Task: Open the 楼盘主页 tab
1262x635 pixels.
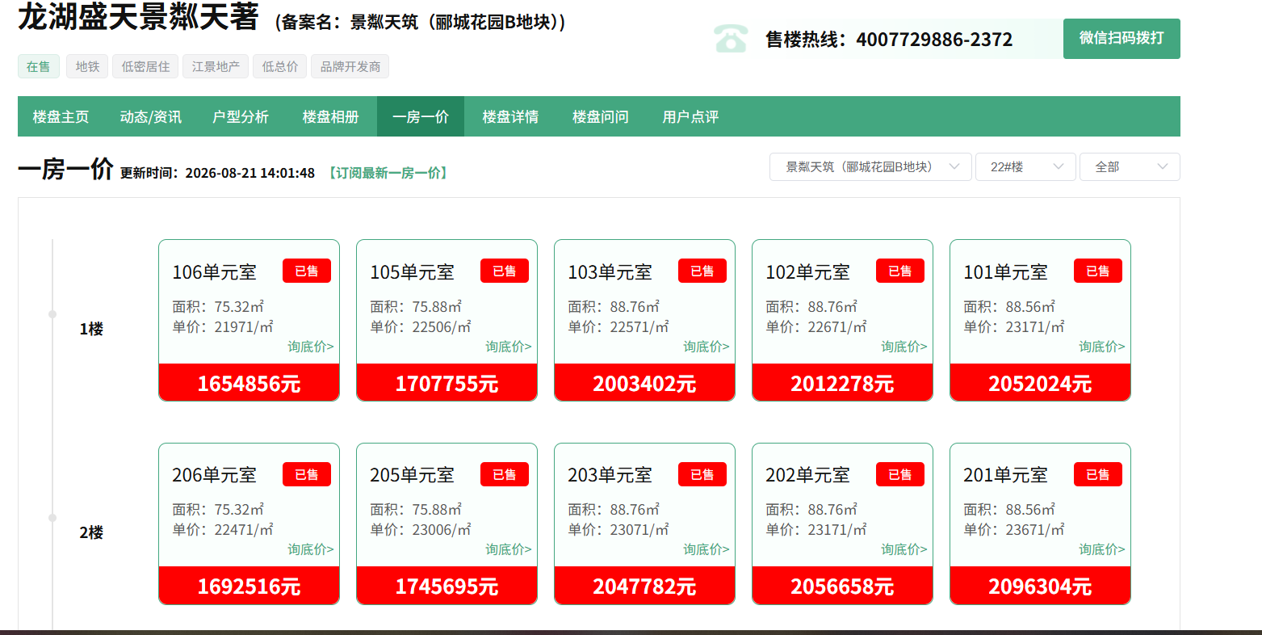Action: (61, 117)
